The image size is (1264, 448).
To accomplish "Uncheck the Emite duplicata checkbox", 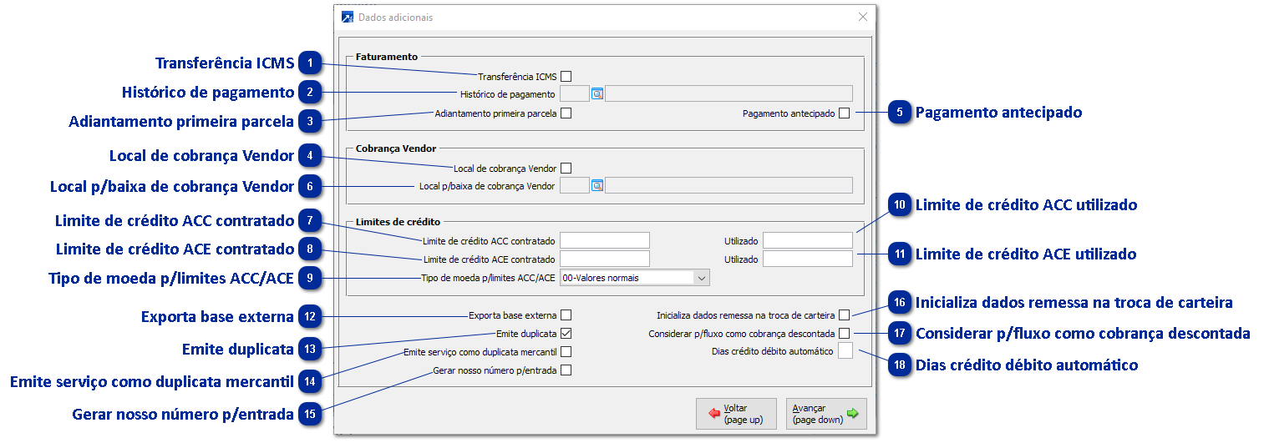I will pos(566,333).
